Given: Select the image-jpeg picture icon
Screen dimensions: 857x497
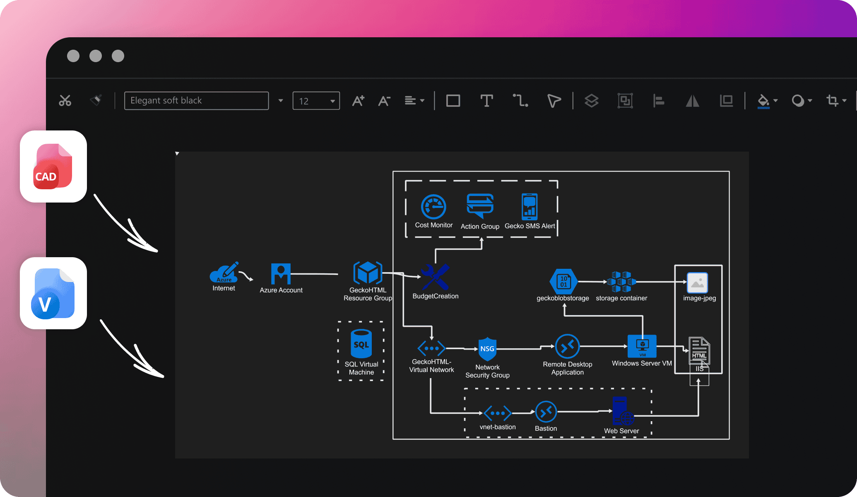Looking at the screenshot, I should pos(697,282).
